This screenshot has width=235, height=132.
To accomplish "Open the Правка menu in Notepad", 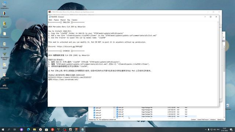I will [56, 20].
